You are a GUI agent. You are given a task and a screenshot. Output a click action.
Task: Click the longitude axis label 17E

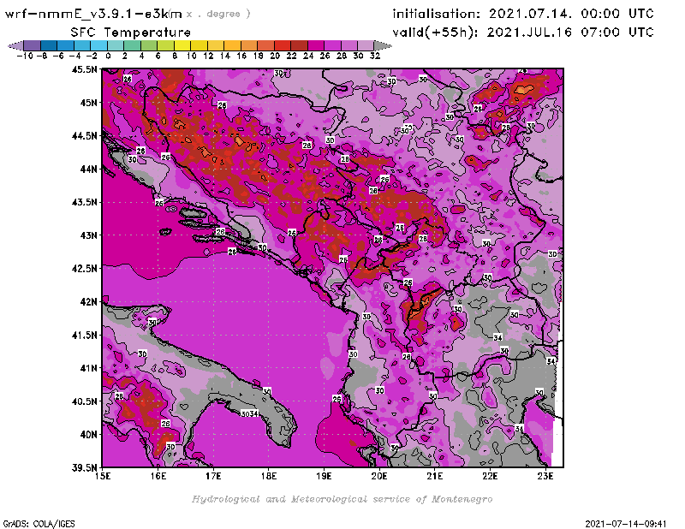click(213, 476)
